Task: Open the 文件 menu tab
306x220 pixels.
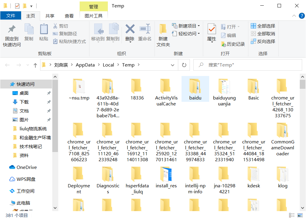Action: coord(11,16)
